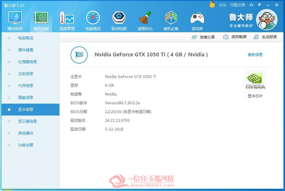Select 功耗估算 in sidebar

click(30, 145)
